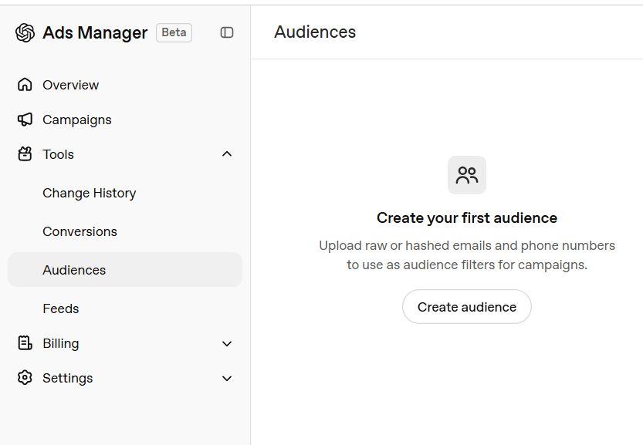643x445 pixels.
Task: Collapse the Tools section chevron
Action: pyautogui.click(x=227, y=154)
